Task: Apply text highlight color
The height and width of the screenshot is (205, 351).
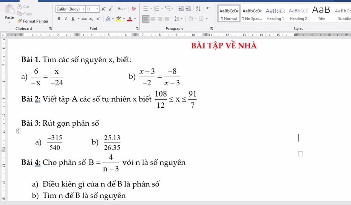Action: [x=119, y=19]
